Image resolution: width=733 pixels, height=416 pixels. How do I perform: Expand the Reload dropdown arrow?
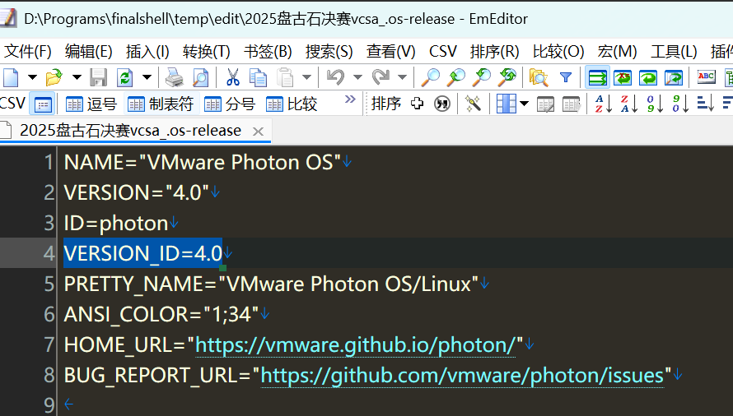pyautogui.click(x=147, y=77)
